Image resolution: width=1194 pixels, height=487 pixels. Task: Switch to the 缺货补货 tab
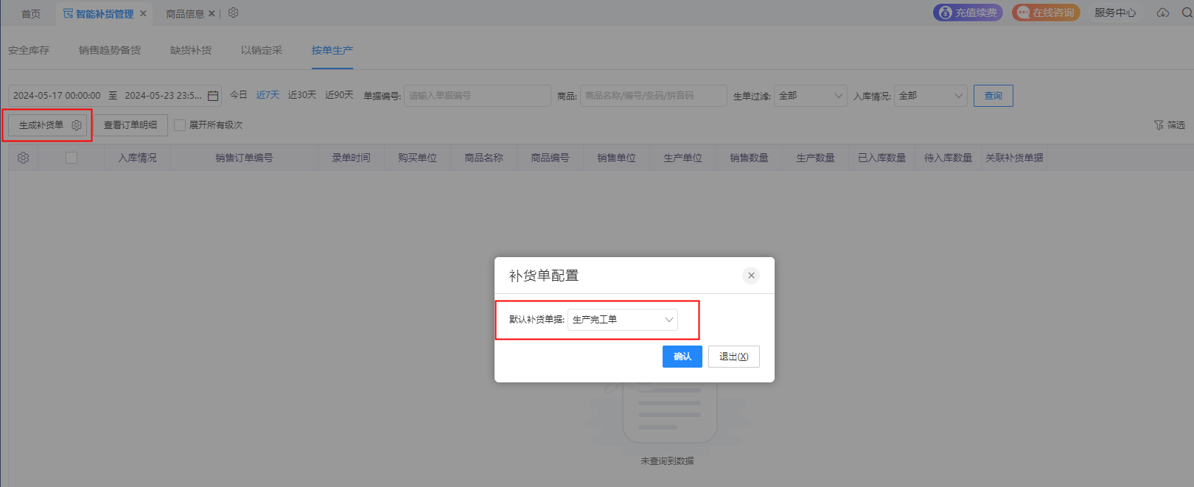(191, 50)
